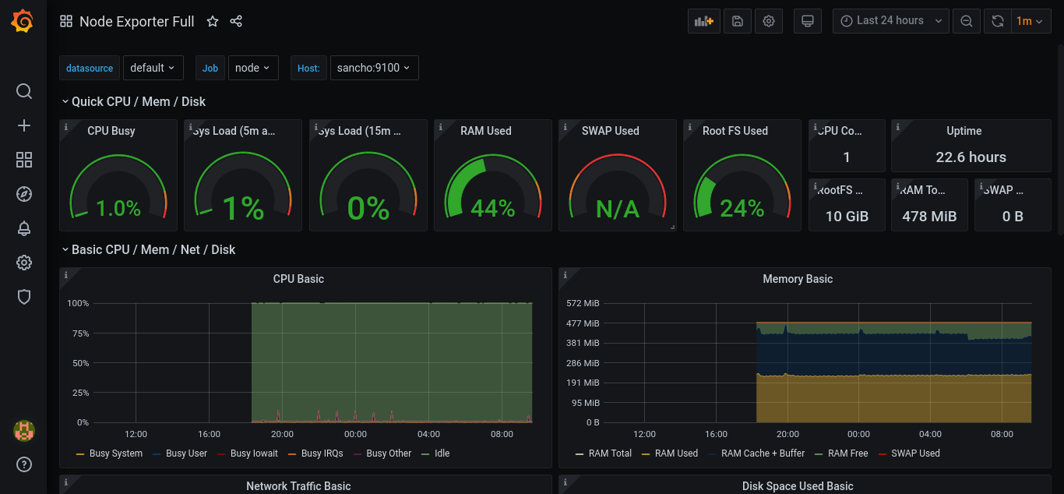Open Network Traffic Basic panel title
This screenshot has height=494, width=1064.
tap(298, 486)
